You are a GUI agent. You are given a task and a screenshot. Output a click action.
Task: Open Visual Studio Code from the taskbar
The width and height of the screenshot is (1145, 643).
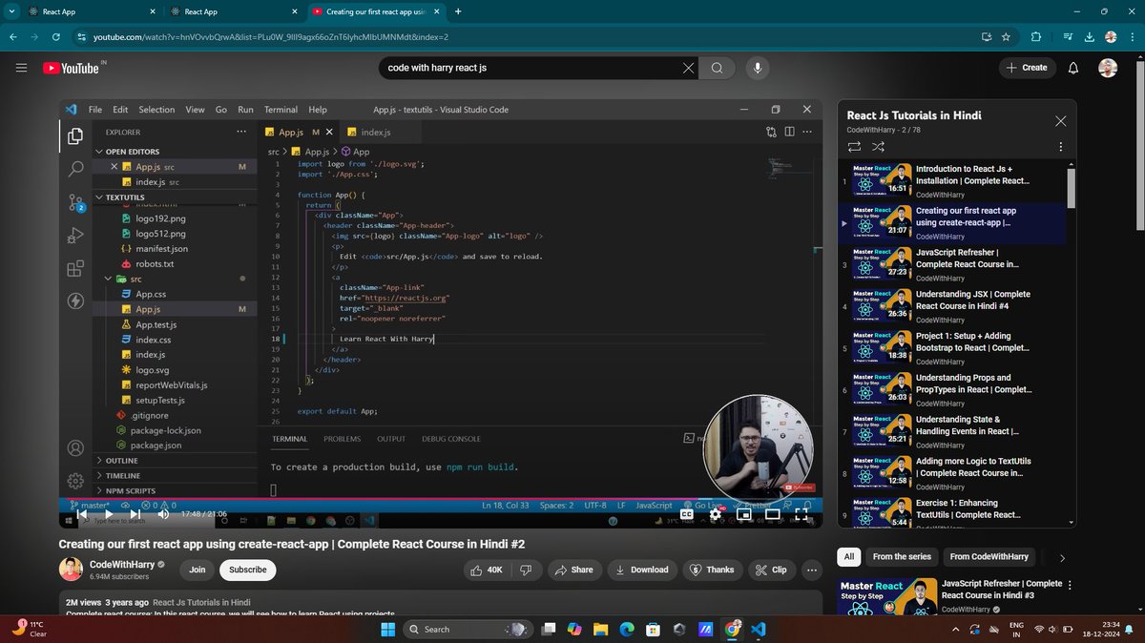point(758,630)
